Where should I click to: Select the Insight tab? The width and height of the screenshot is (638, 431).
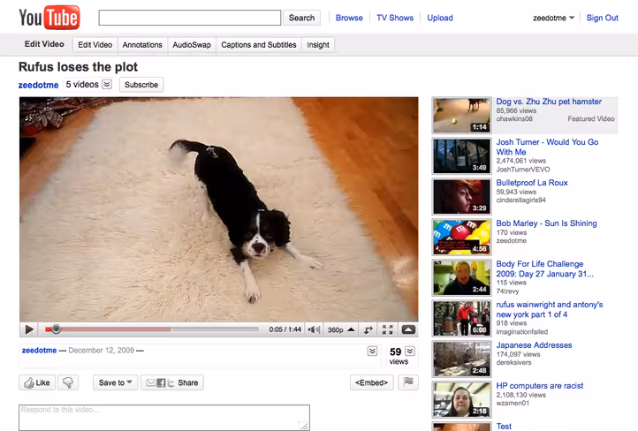tap(318, 45)
